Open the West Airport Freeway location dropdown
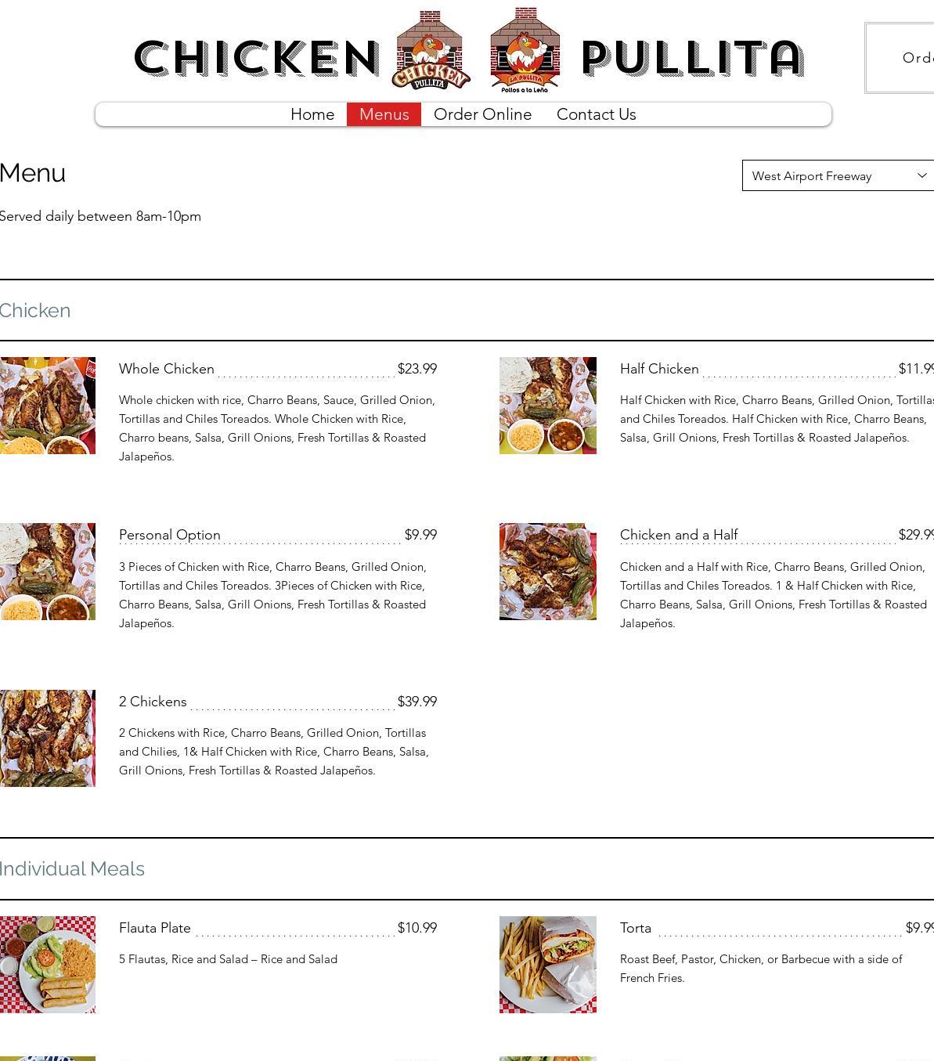Screen dimensions: 934x1061 point(838,175)
